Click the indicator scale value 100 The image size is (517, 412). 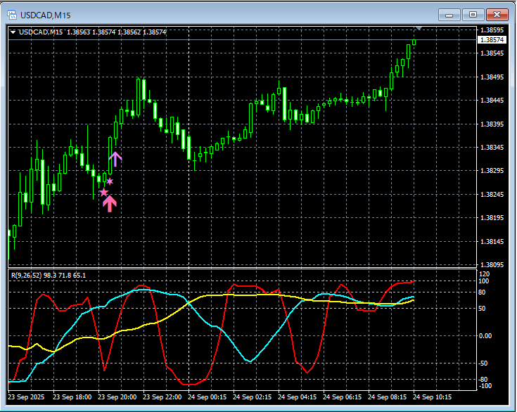point(484,281)
